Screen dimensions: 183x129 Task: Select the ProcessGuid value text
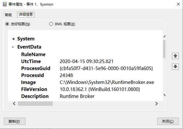click(x=106, y=68)
